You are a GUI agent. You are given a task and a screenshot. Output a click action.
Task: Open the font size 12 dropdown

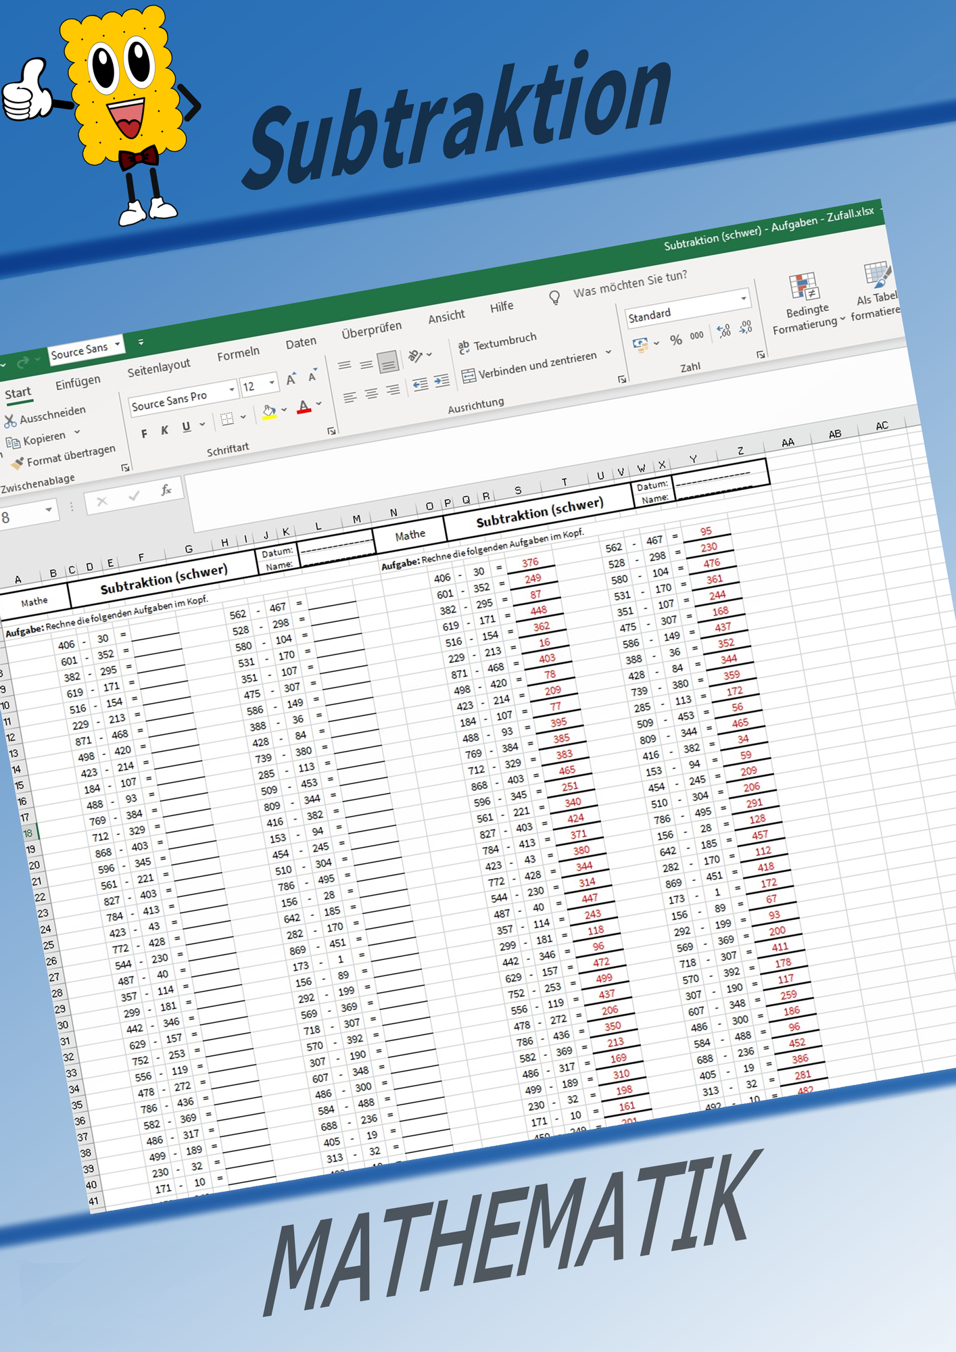tap(272, 383)
